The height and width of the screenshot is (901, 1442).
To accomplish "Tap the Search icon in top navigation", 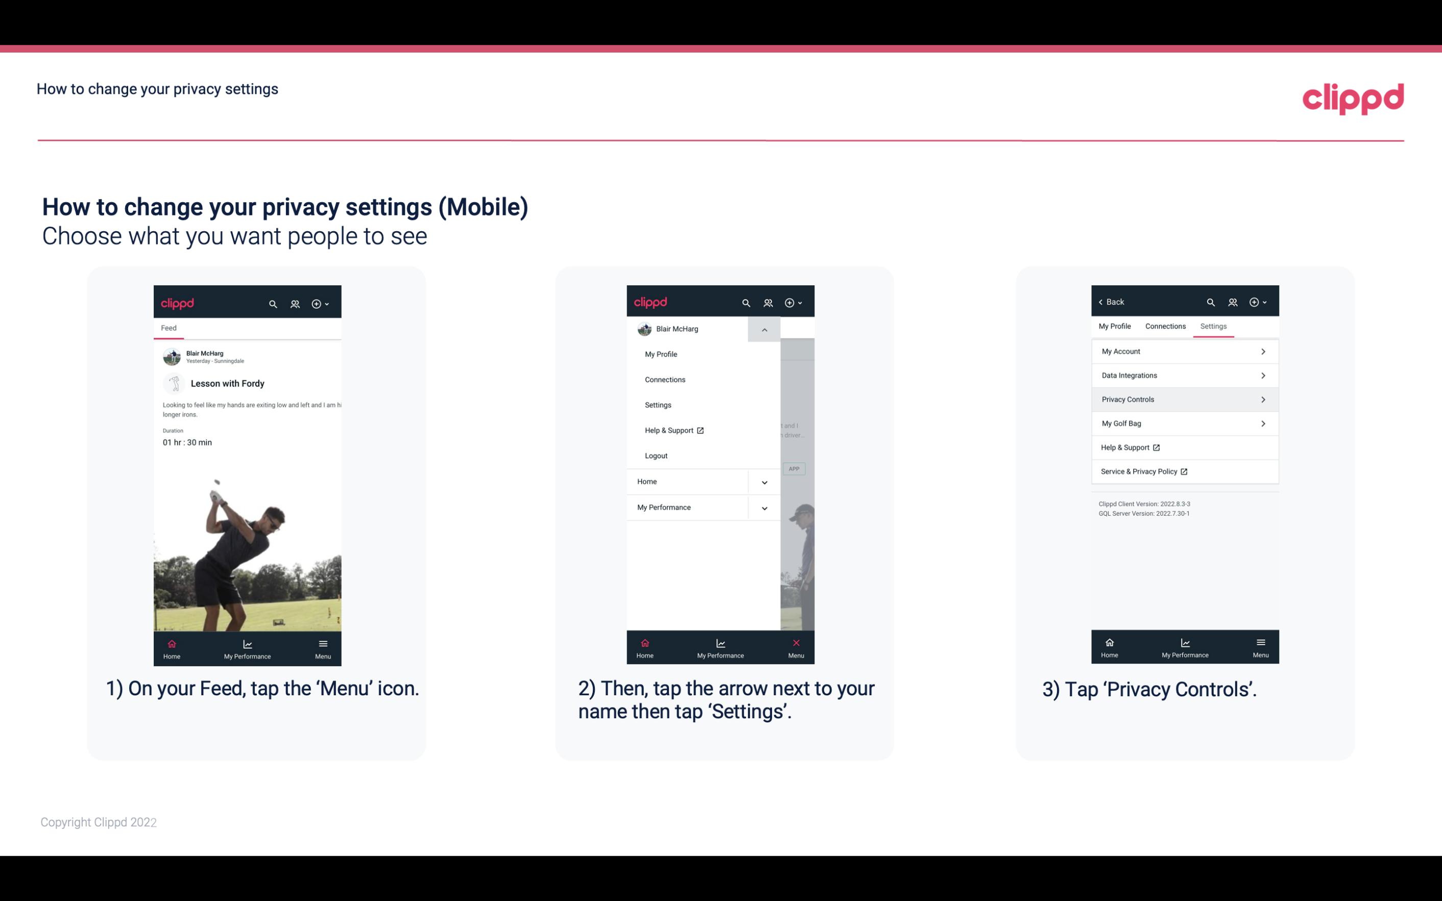I will [274, 303].
